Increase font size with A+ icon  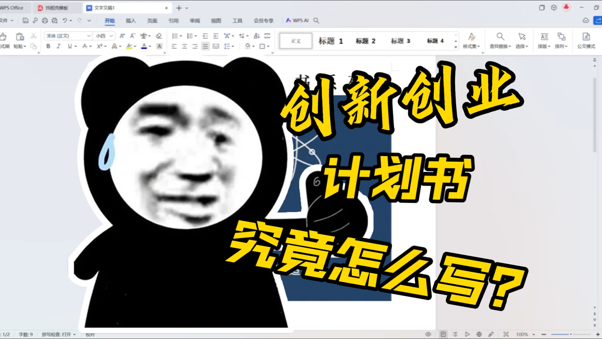(x=122, y=36)
